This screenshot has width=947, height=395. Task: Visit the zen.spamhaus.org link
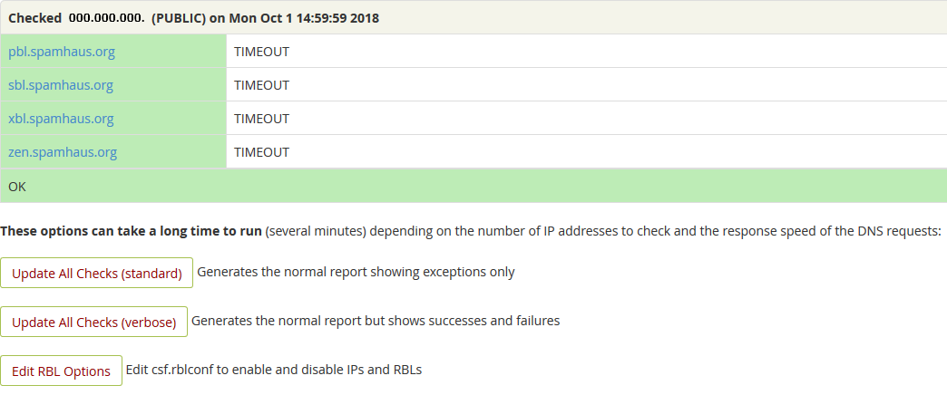pos(63,152)
